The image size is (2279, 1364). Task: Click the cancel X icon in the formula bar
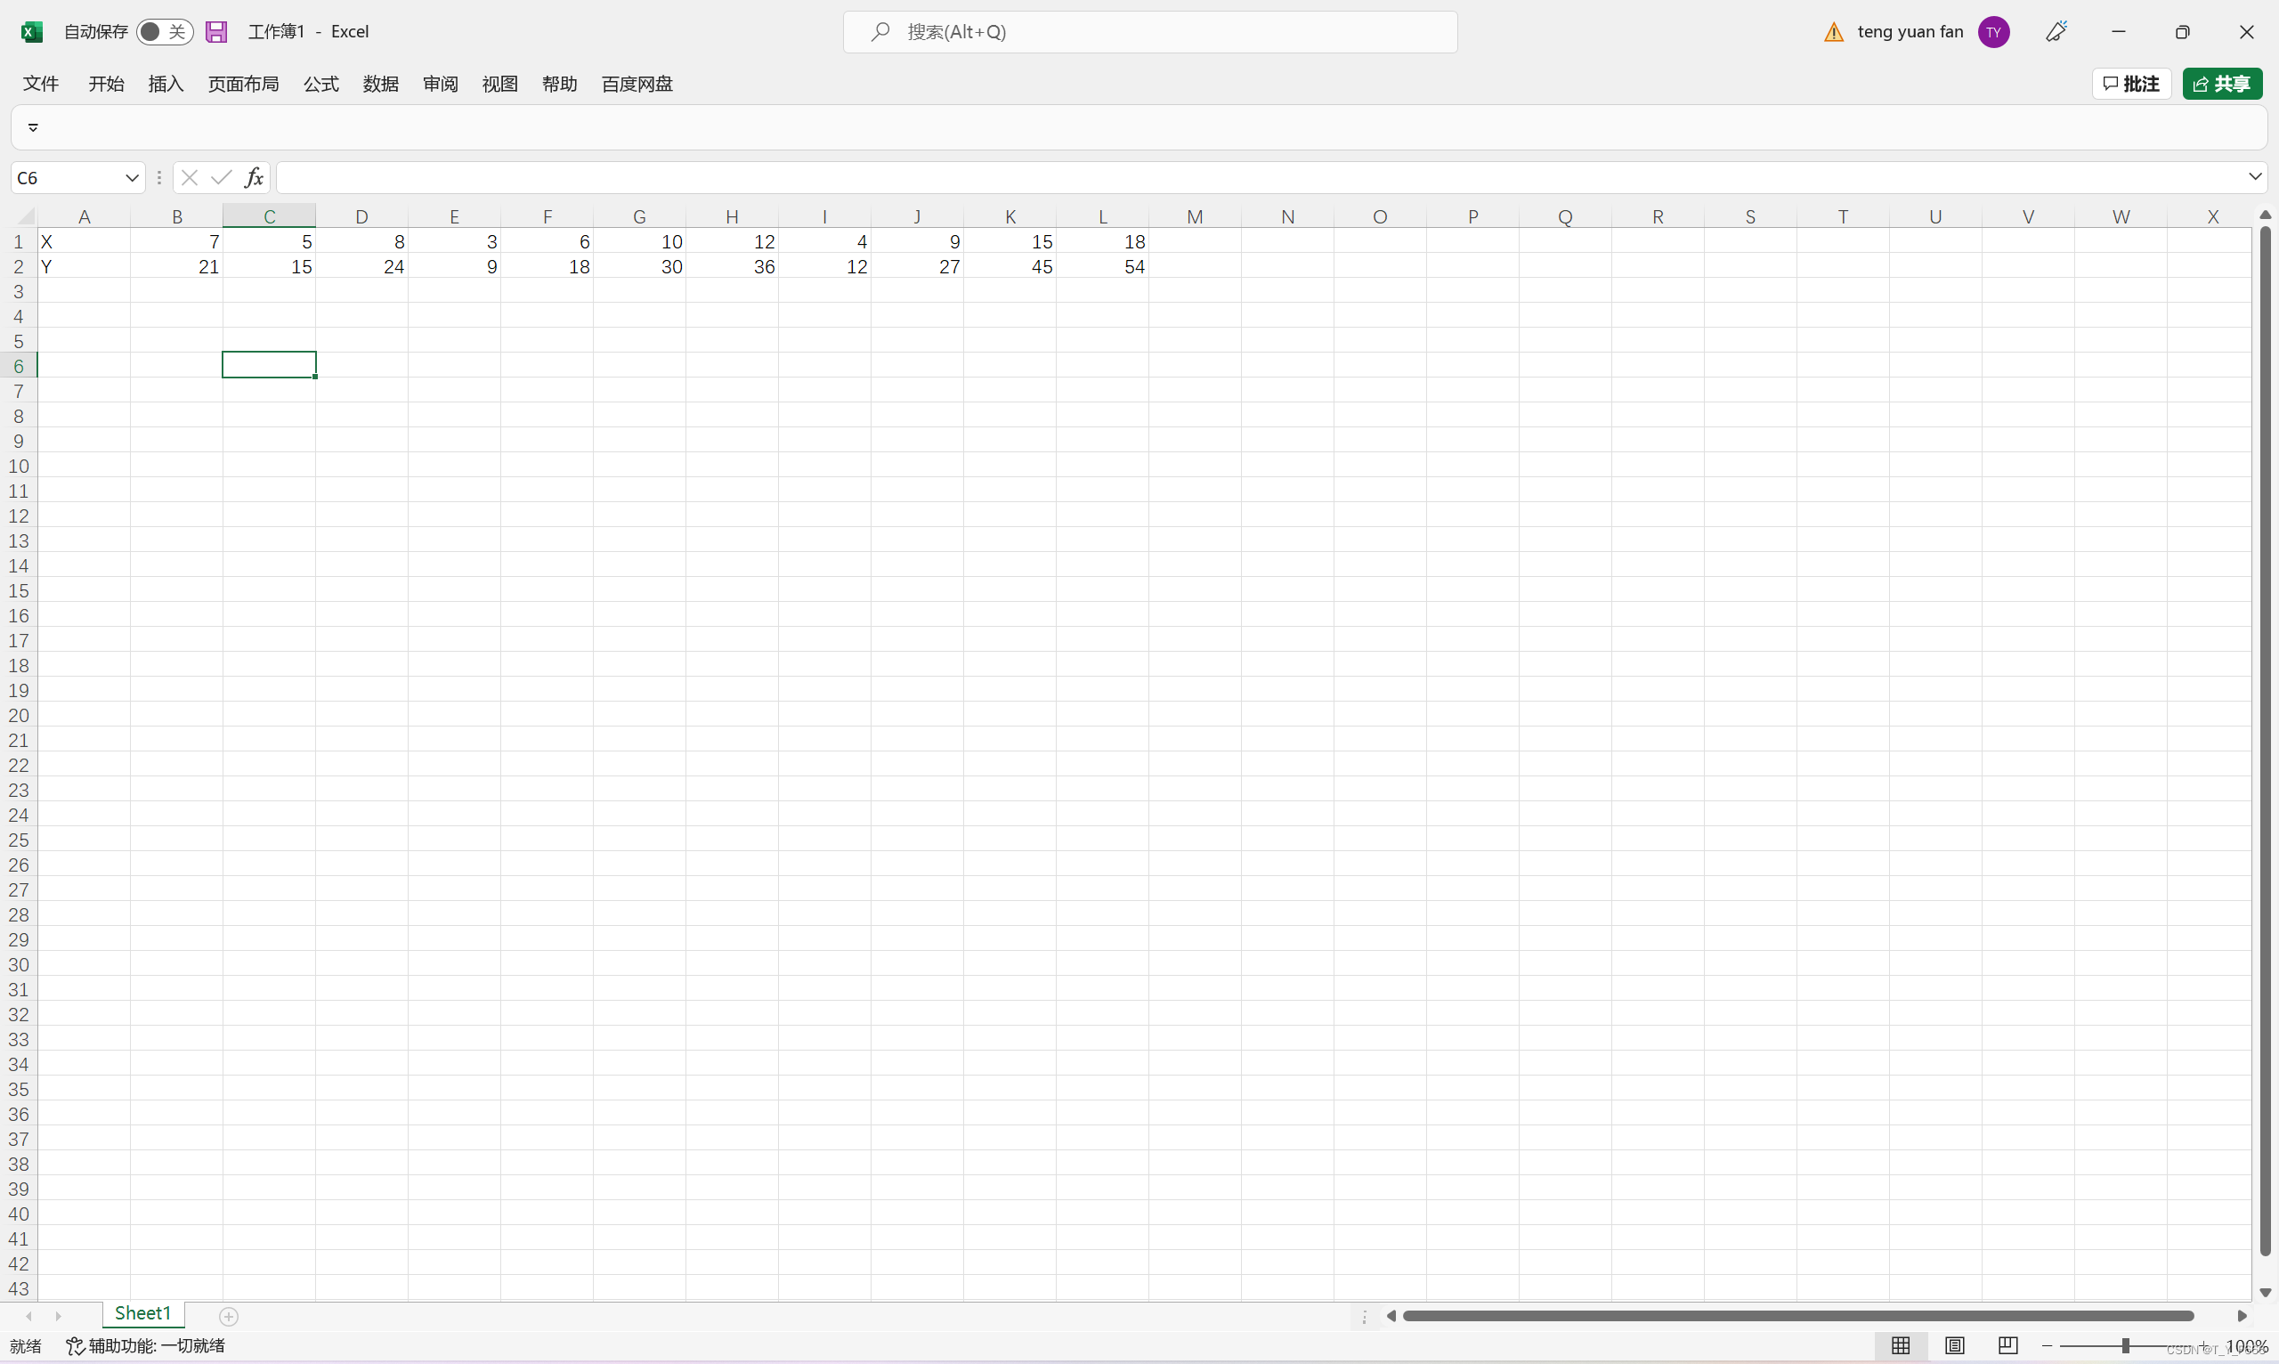point(190,177)
